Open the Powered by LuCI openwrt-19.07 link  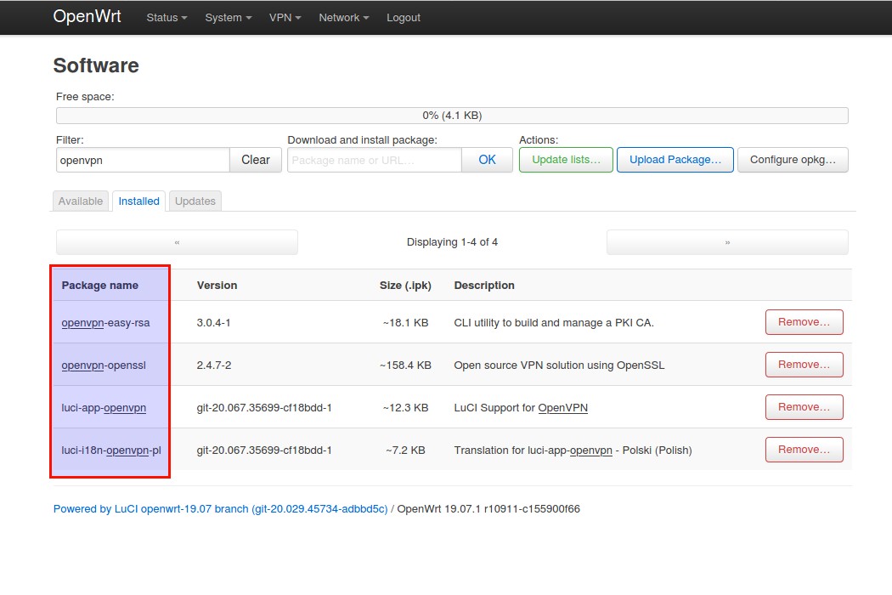coord(220,509)
